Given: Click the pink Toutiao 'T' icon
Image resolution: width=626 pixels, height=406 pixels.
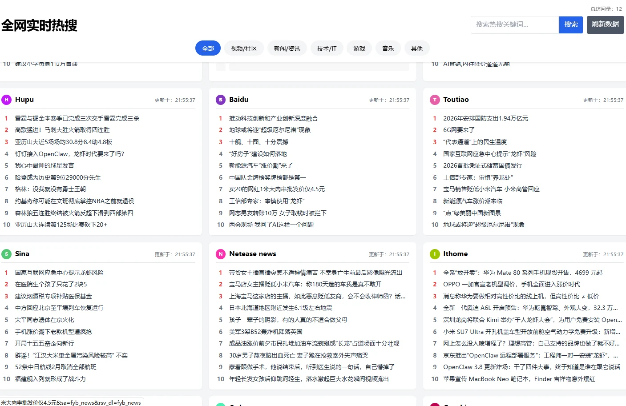Looking at the screenshot, I should click(435, 100).
